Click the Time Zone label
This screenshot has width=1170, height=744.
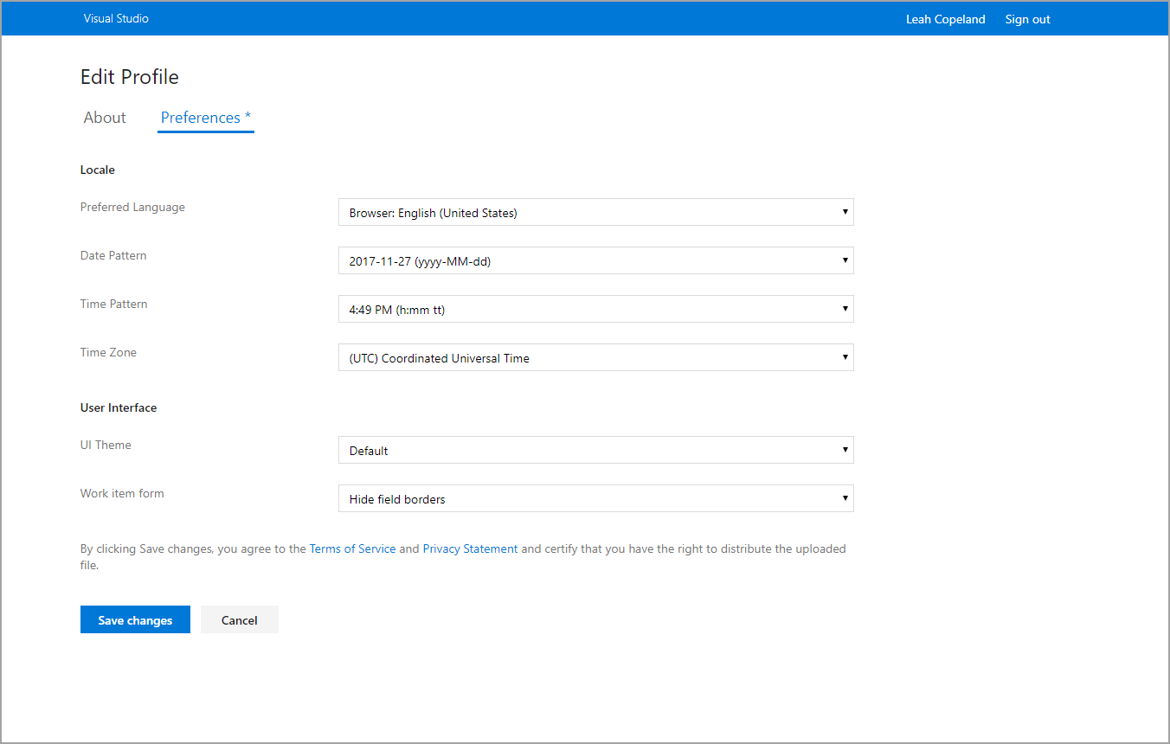pyautogui.click(x=108, y=352)
